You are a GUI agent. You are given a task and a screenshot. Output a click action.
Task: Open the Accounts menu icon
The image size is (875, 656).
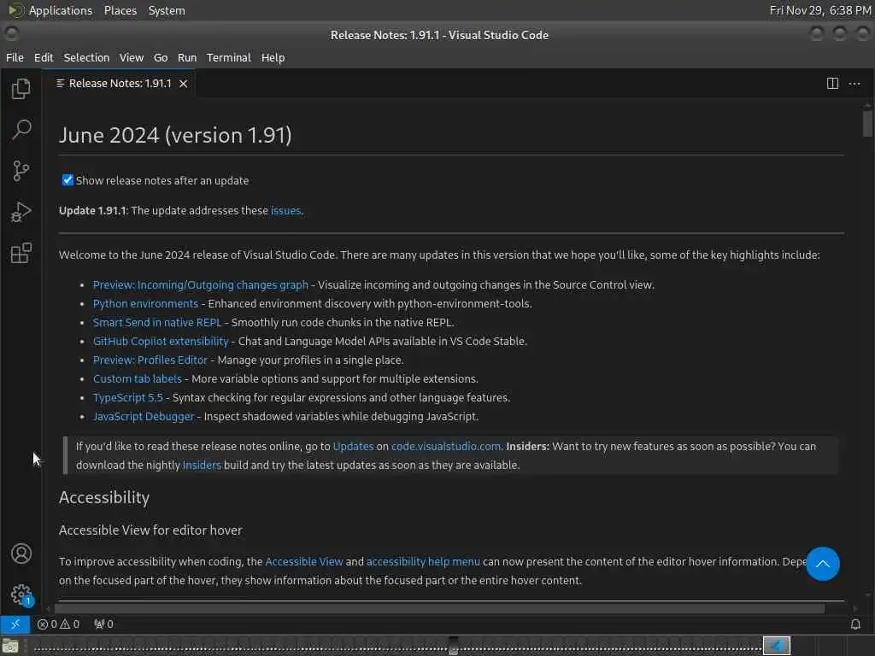21,553
